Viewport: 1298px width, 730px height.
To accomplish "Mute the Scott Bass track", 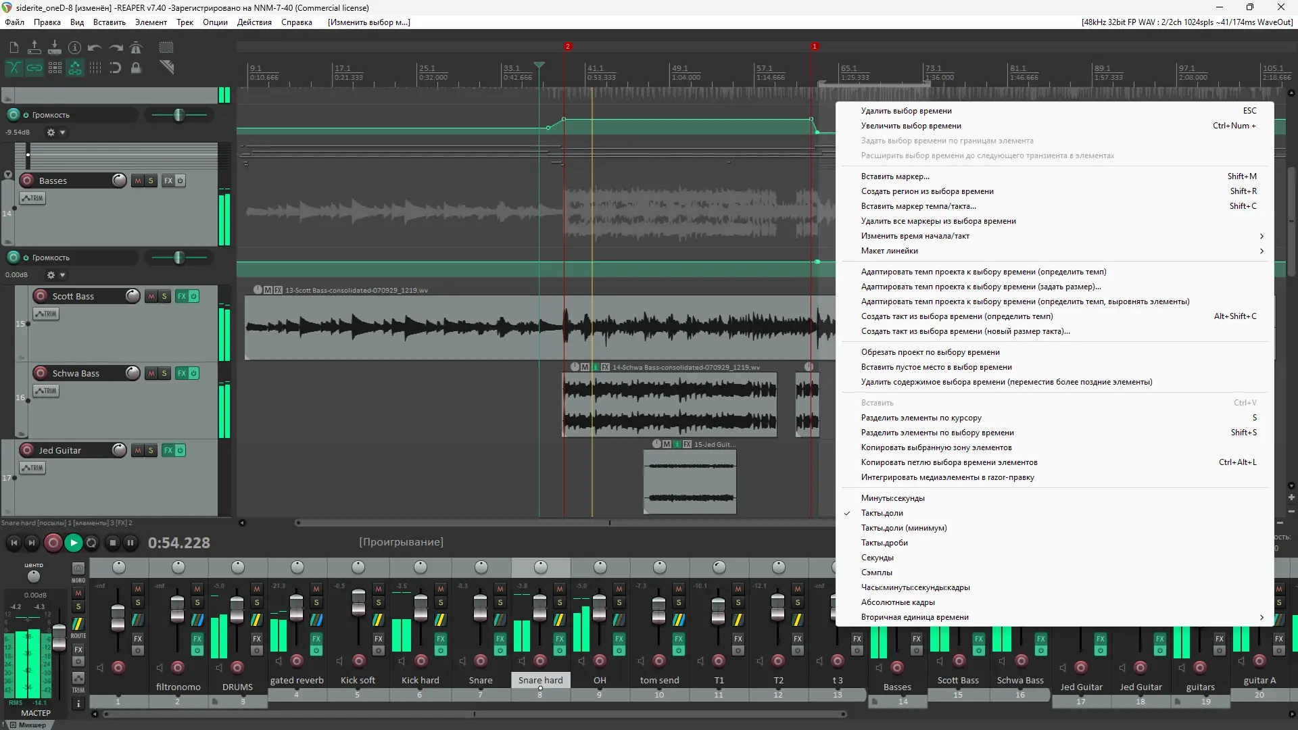I will pos(151,296).
